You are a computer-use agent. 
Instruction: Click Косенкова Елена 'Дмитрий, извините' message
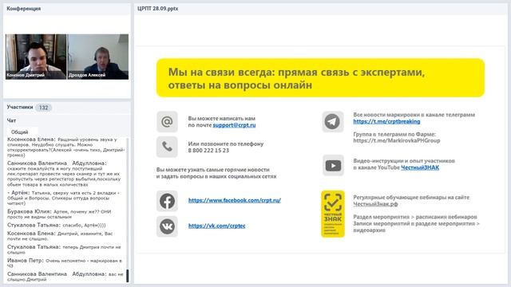60,236
